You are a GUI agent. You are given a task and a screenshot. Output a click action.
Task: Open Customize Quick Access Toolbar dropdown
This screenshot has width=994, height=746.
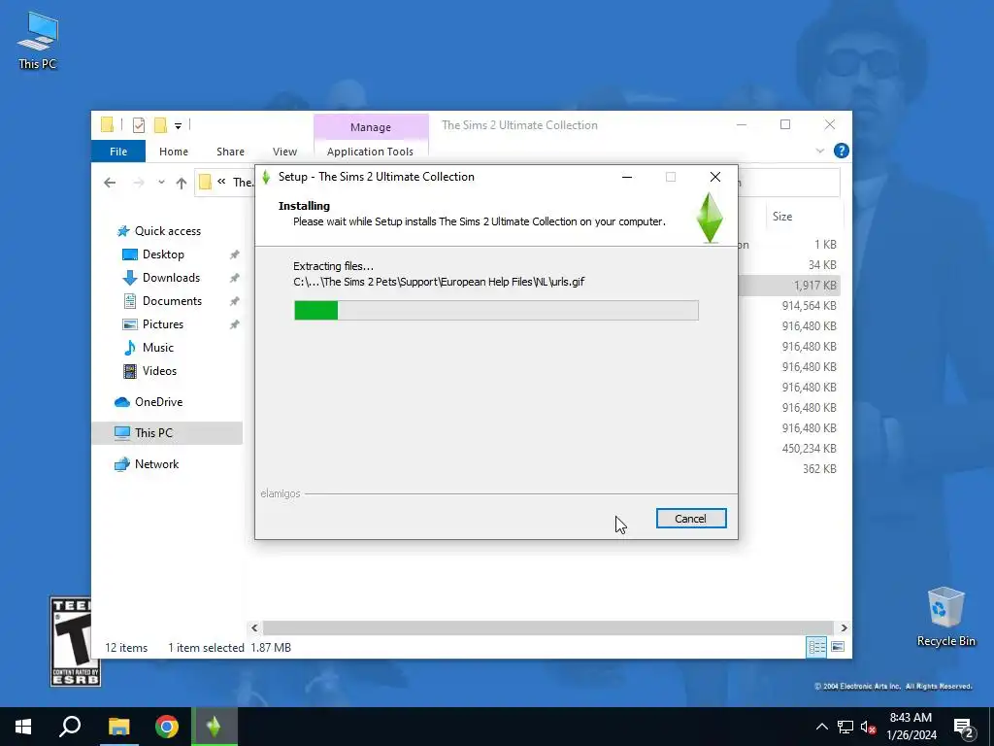click(x=179, y=125)
